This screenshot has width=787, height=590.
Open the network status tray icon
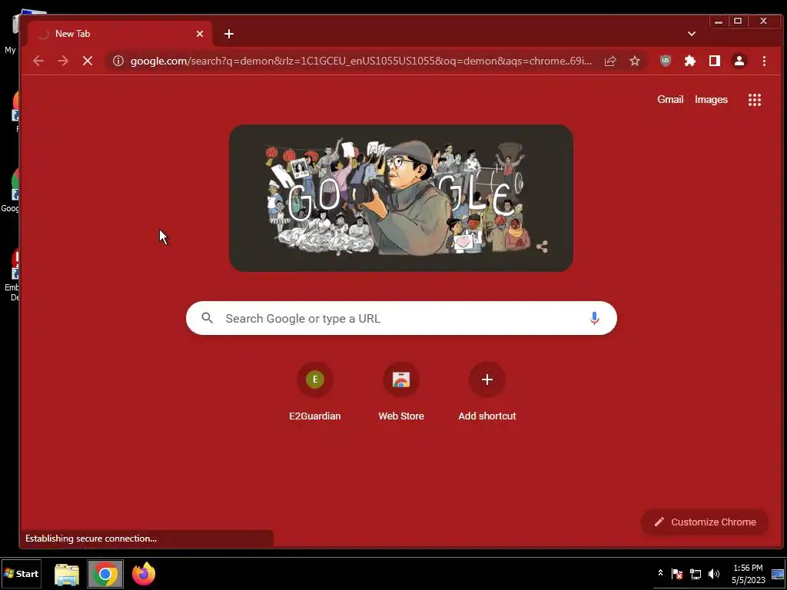[x=696, y=573]
